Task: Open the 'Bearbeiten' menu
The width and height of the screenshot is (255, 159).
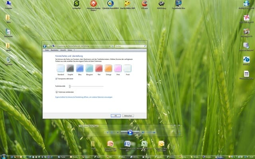Action: click(55, 50)
